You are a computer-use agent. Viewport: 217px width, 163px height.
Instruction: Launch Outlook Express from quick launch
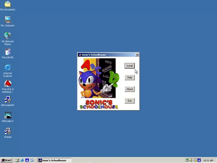(x=32, y=160)
